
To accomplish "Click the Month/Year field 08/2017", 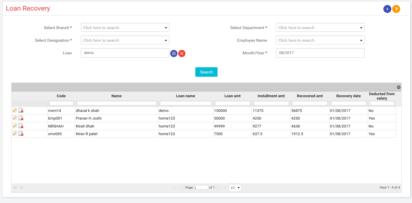I will point(320,53).
